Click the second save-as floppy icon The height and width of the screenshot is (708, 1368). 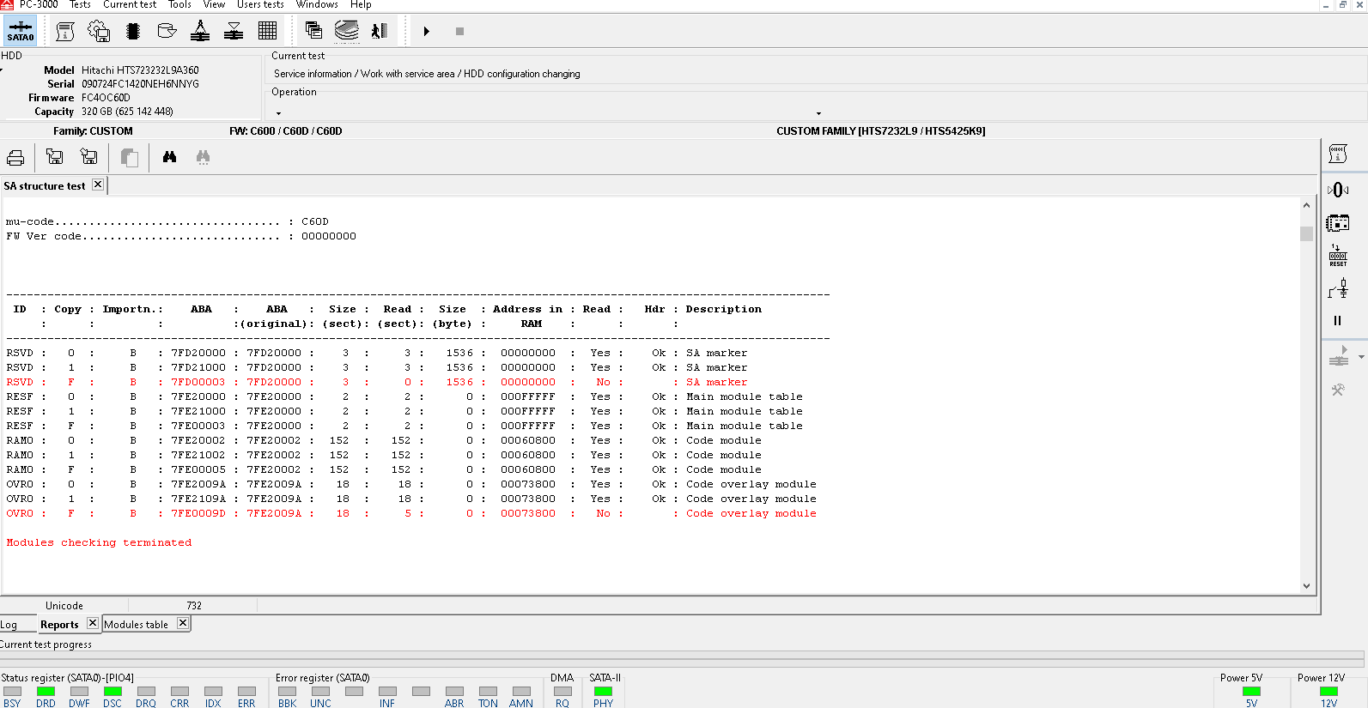pyautogui.click(x=88, y=156)
